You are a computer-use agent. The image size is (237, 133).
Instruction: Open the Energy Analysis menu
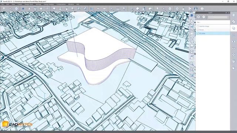pos(49,4)
